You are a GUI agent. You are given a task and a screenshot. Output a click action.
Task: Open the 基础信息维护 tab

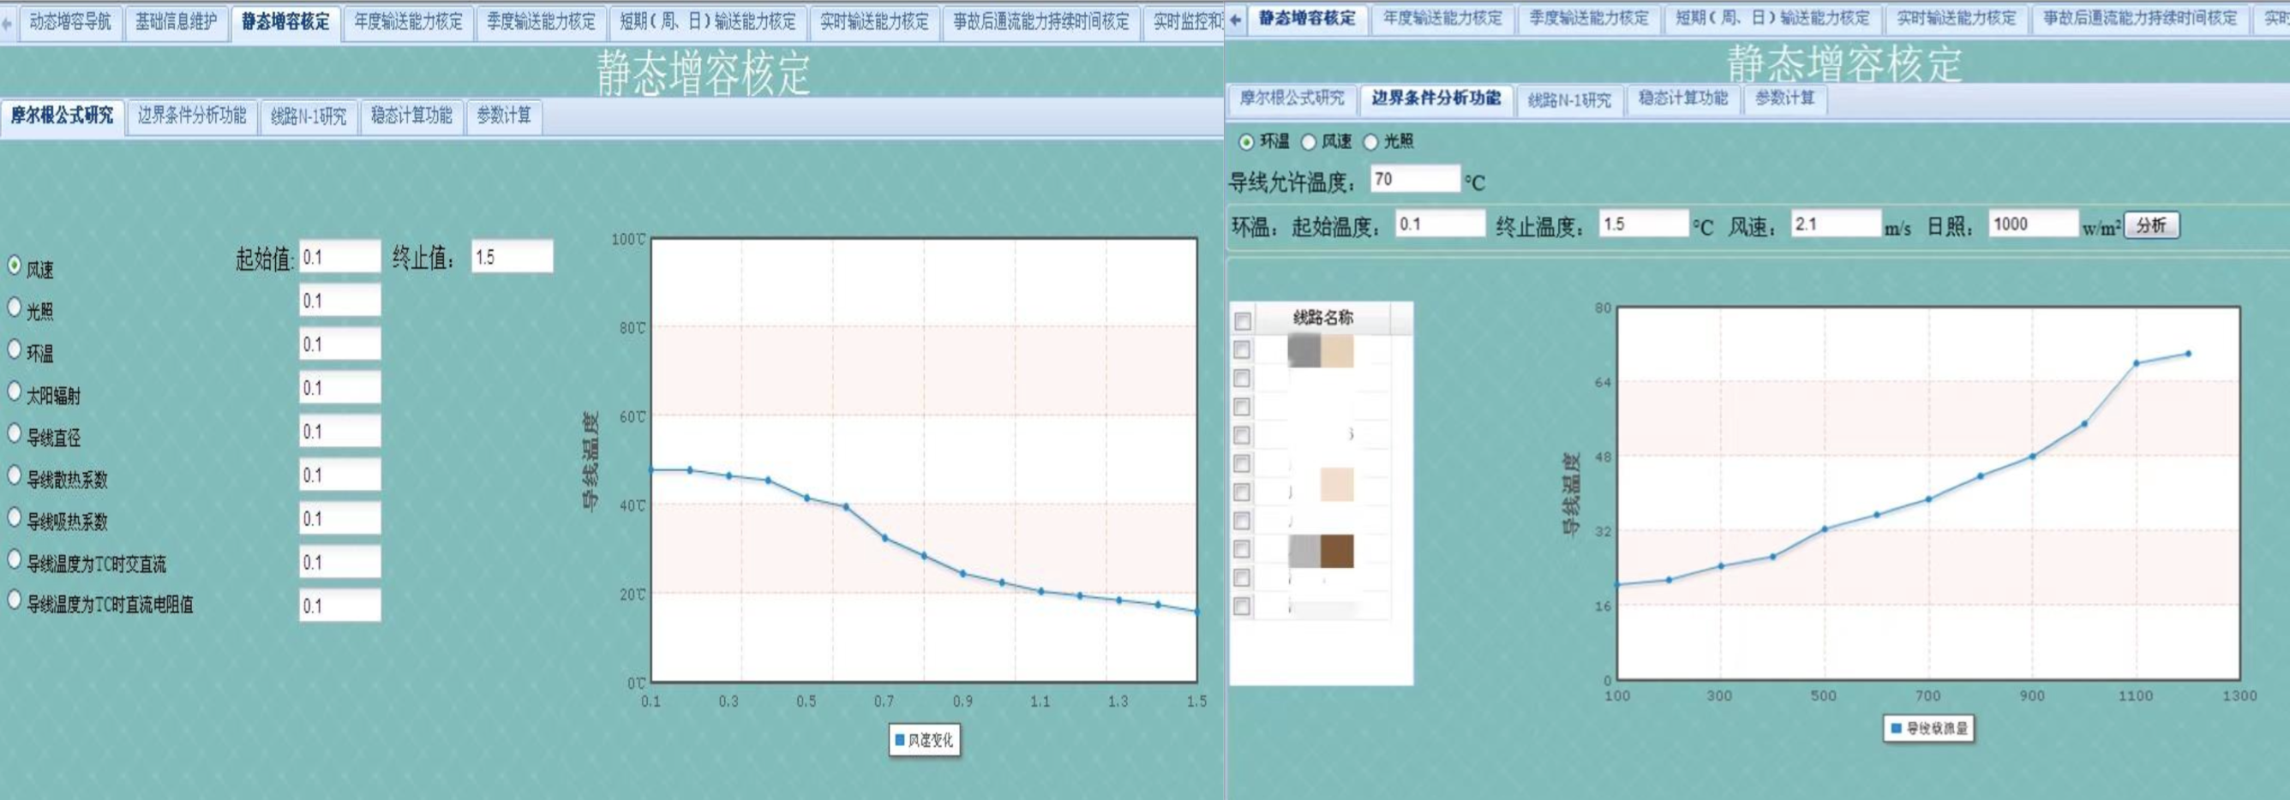coord(176,21)
